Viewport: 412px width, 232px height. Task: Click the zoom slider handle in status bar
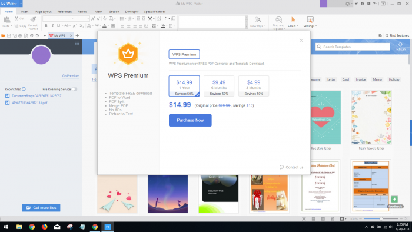pyautogui.click(x=381, y=218)
